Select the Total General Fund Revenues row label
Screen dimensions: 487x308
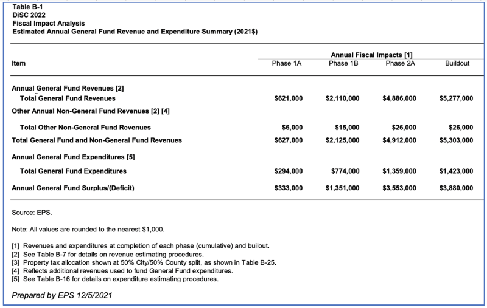tap(68, 98)
